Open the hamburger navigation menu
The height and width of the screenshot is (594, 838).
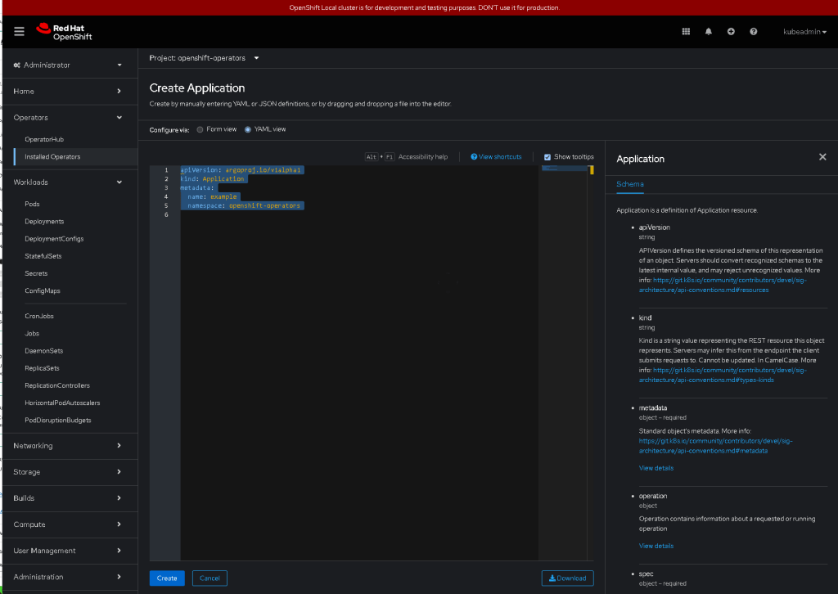tap(20, 32)
